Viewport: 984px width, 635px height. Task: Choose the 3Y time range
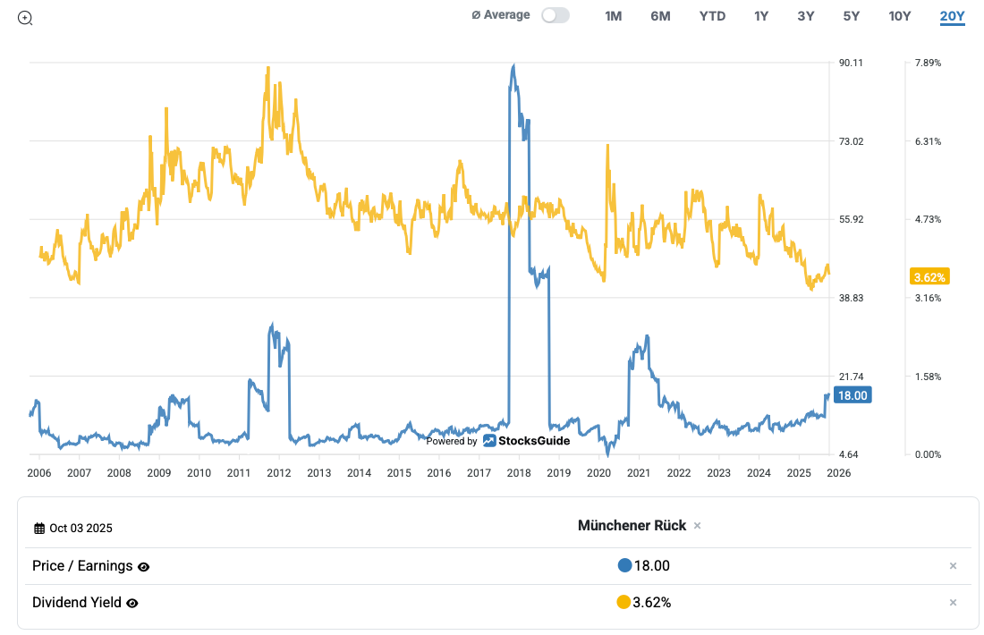pos(806,16)
